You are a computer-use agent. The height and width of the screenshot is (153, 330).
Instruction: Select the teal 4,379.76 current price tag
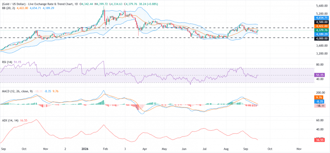(321, 30)
